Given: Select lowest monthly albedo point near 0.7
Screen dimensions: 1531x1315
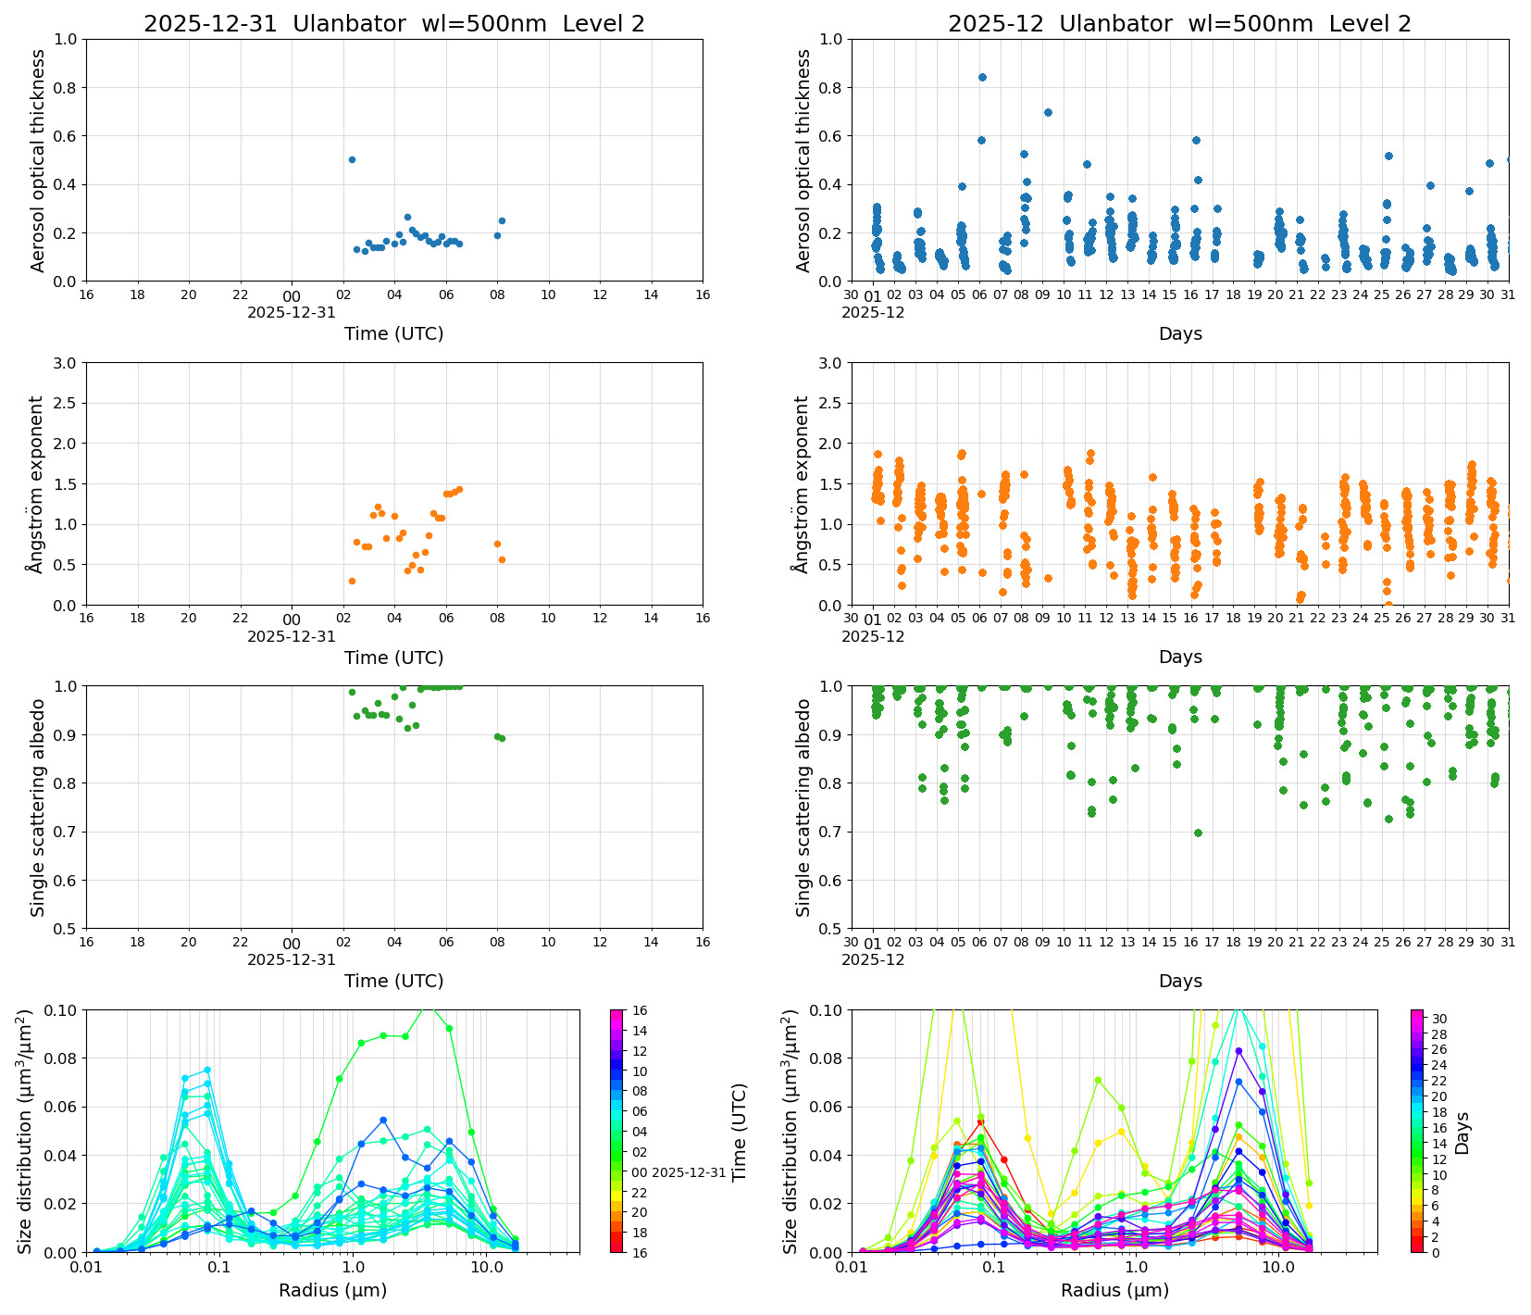Looking at the screenshot, I should pyautogui.click(x=1198, y=833).
